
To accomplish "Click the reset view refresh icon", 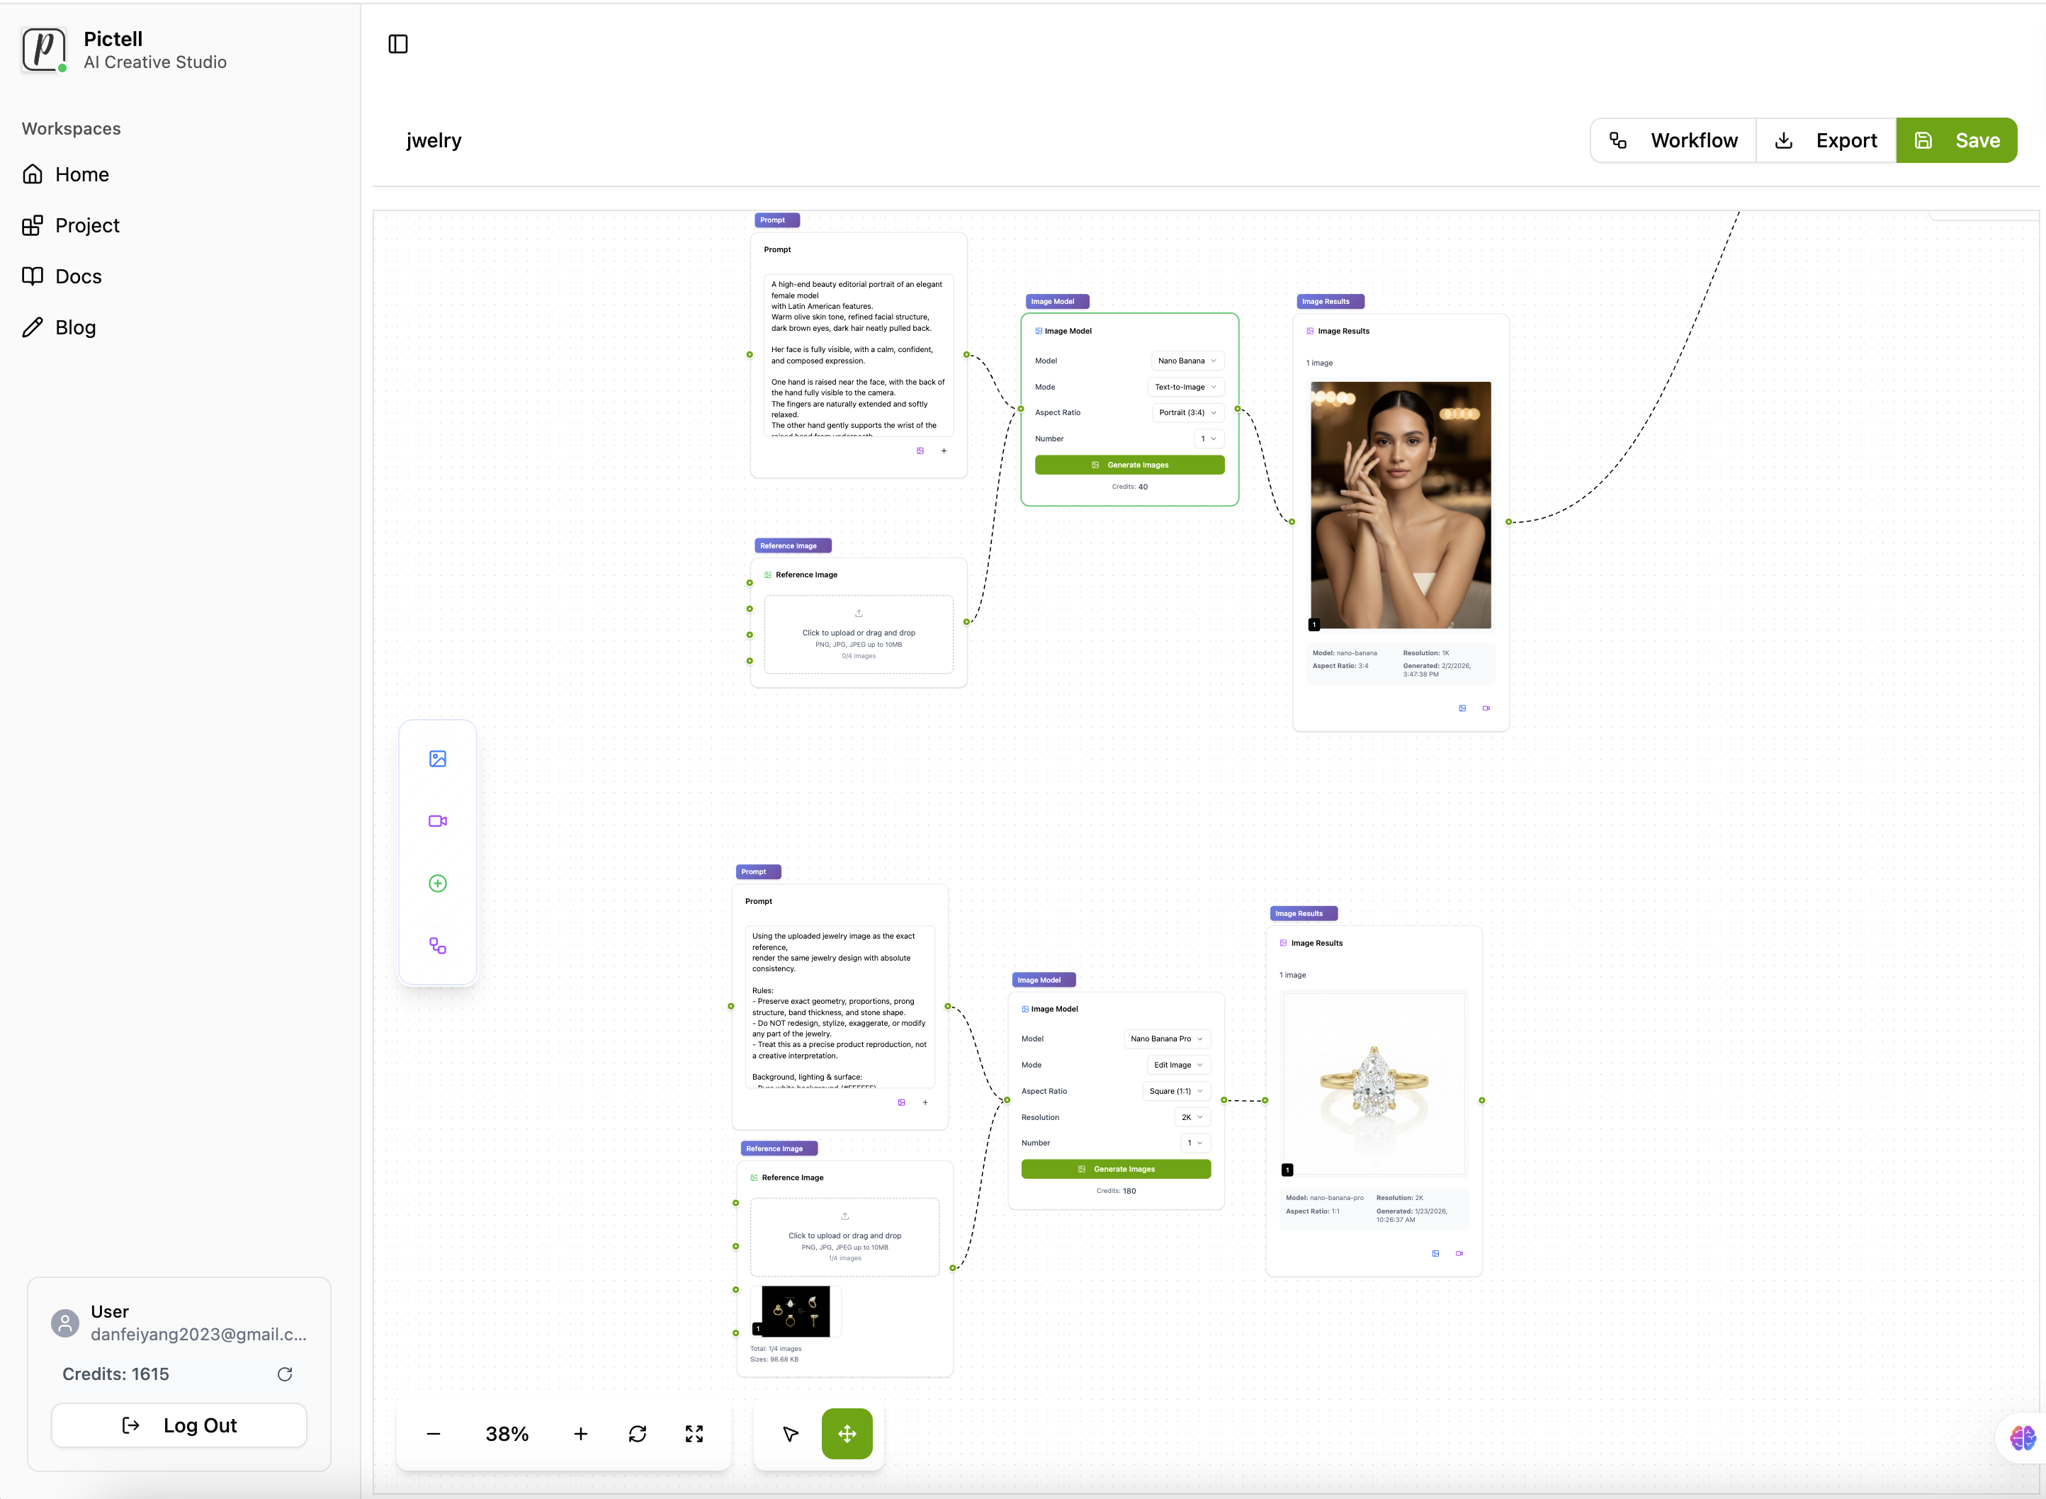I will point(638,1434).
